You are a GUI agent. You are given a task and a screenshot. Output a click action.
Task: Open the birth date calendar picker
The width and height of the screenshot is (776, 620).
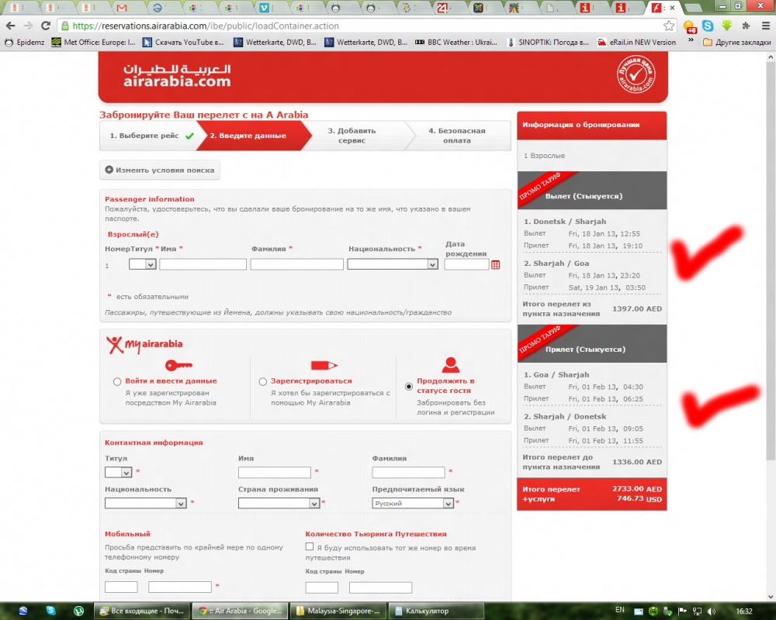click(x=496, y=265)
